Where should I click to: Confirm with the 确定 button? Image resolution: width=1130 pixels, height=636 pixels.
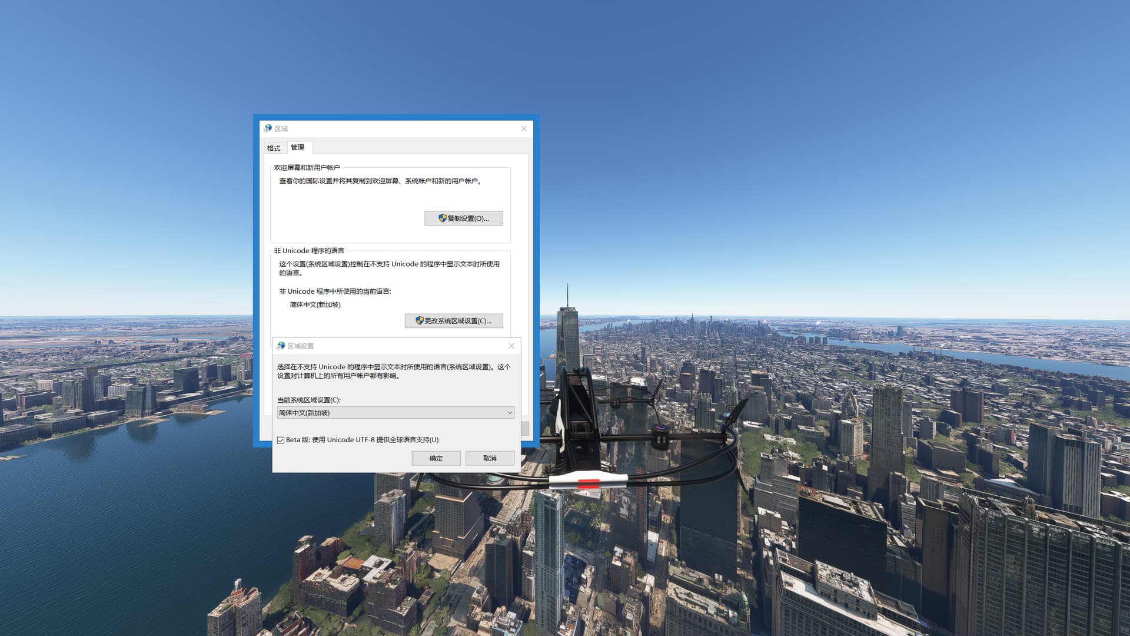pyautogui.click(x=436, y=458)
